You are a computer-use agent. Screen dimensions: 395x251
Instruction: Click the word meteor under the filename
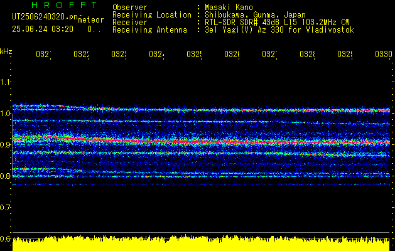91,20
